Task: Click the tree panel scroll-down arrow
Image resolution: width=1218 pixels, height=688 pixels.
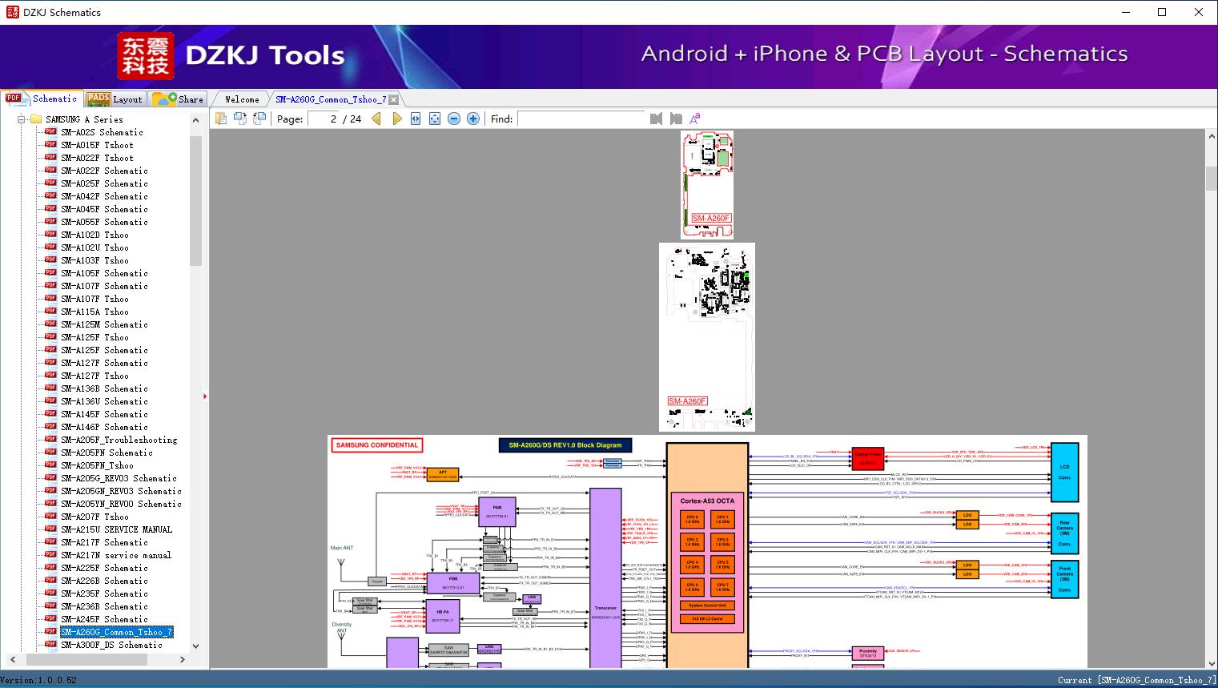Action: coord(195,646)
